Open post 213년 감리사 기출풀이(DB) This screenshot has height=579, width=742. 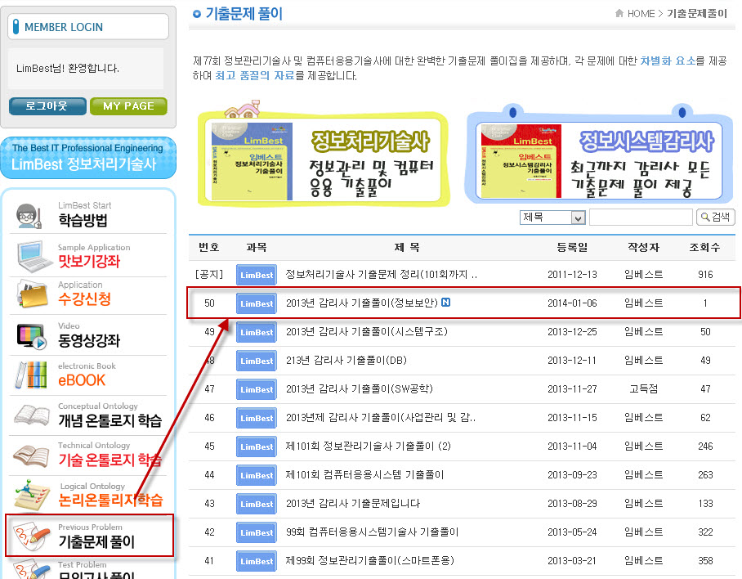(346, 361)
